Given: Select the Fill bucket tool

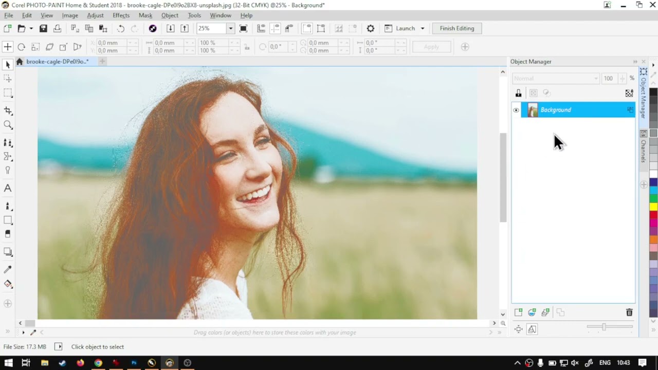Looking at the screenshot, I should (8, 284).
